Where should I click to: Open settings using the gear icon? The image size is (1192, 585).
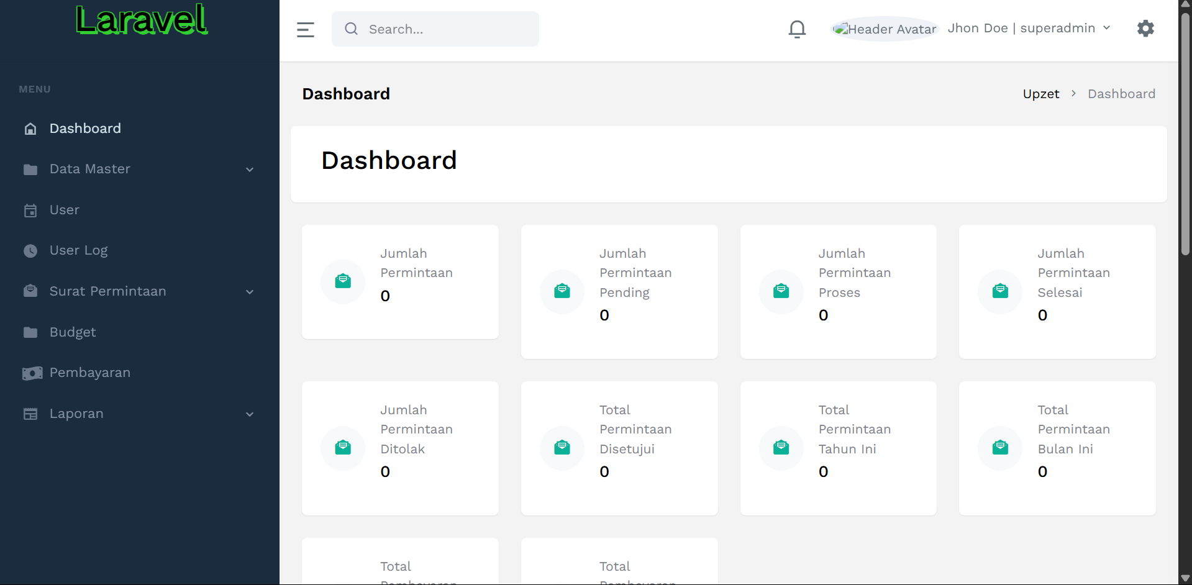pos(1145,29)
